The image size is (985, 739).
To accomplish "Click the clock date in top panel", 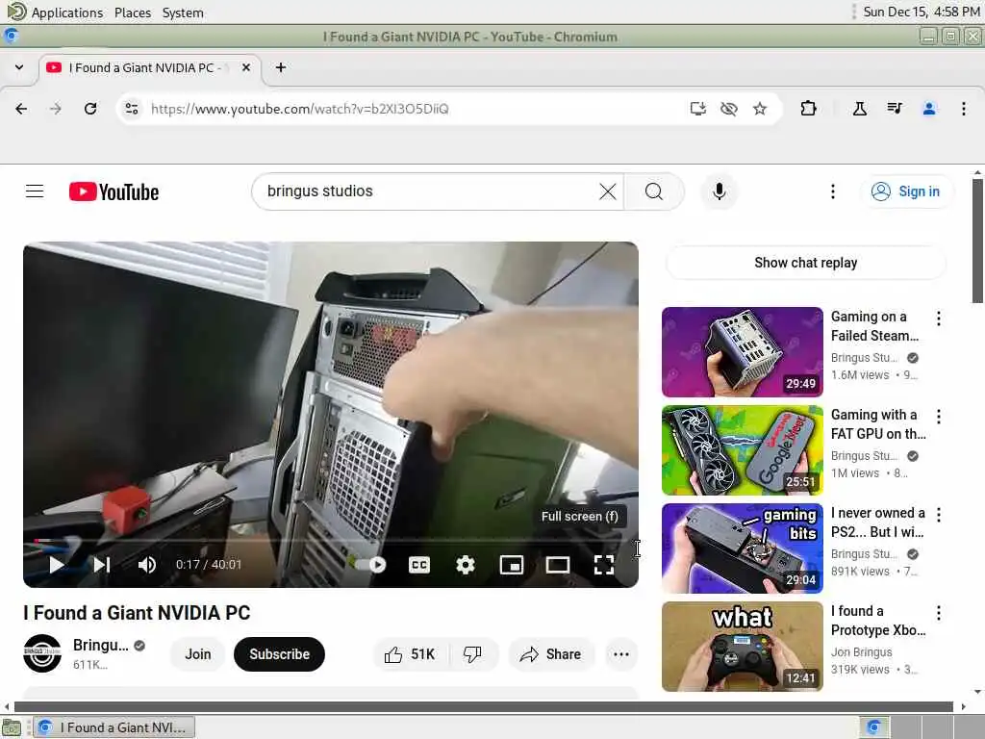I will click(921, 12).
